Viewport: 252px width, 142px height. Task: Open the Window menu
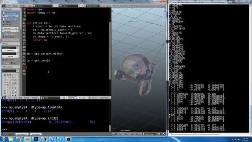(22, 6)
